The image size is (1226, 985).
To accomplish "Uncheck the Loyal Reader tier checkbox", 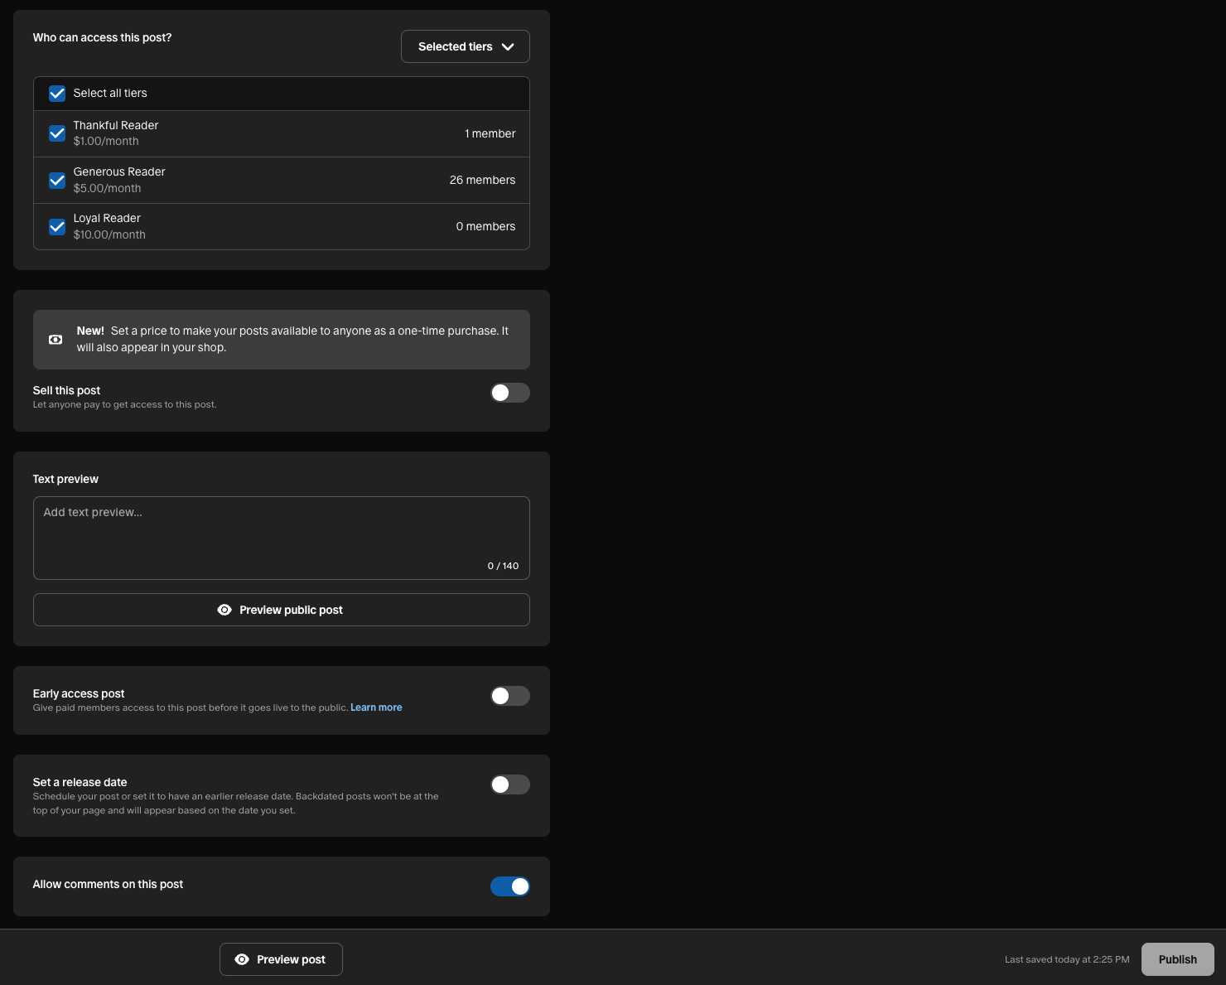I will [57, 226].
